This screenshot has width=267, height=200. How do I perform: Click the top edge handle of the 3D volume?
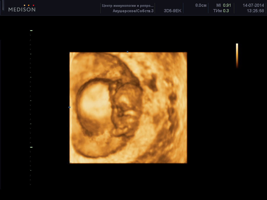(x=127, y=52)
